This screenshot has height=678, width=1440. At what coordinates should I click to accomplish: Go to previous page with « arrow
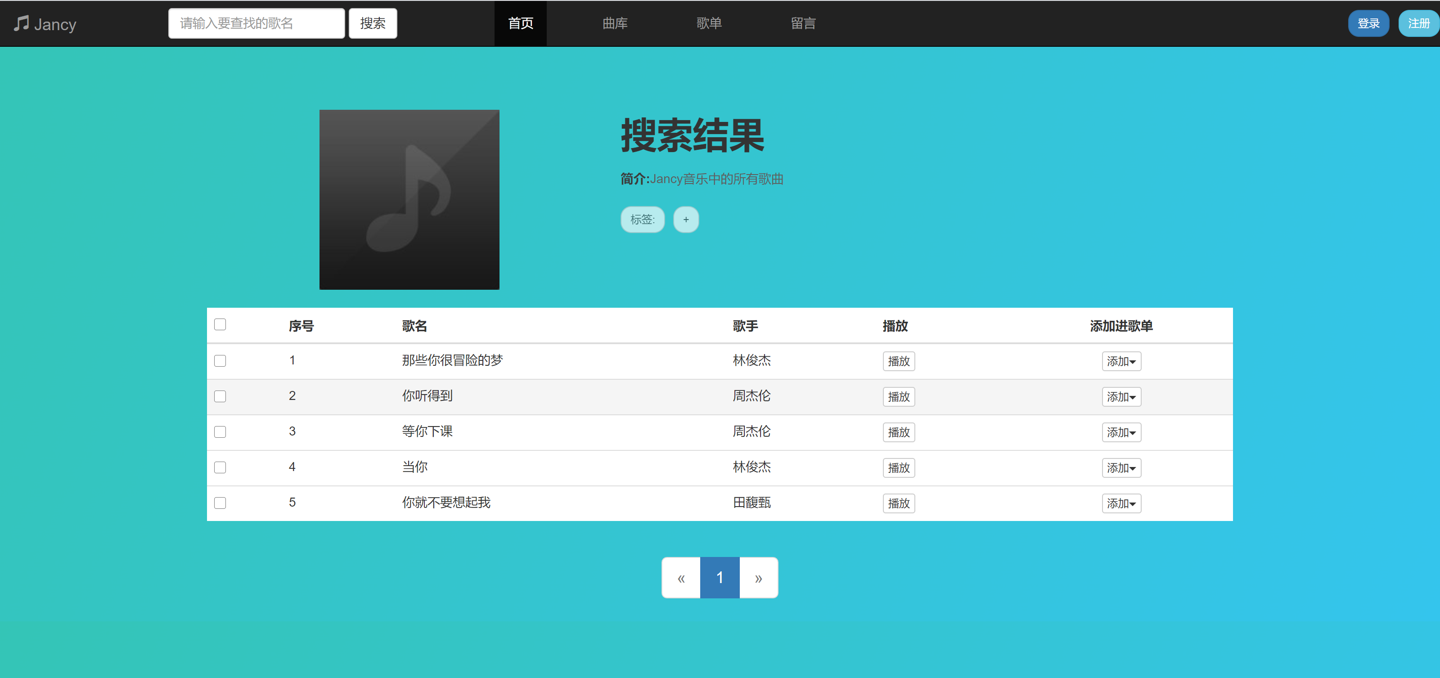(681, 577)
